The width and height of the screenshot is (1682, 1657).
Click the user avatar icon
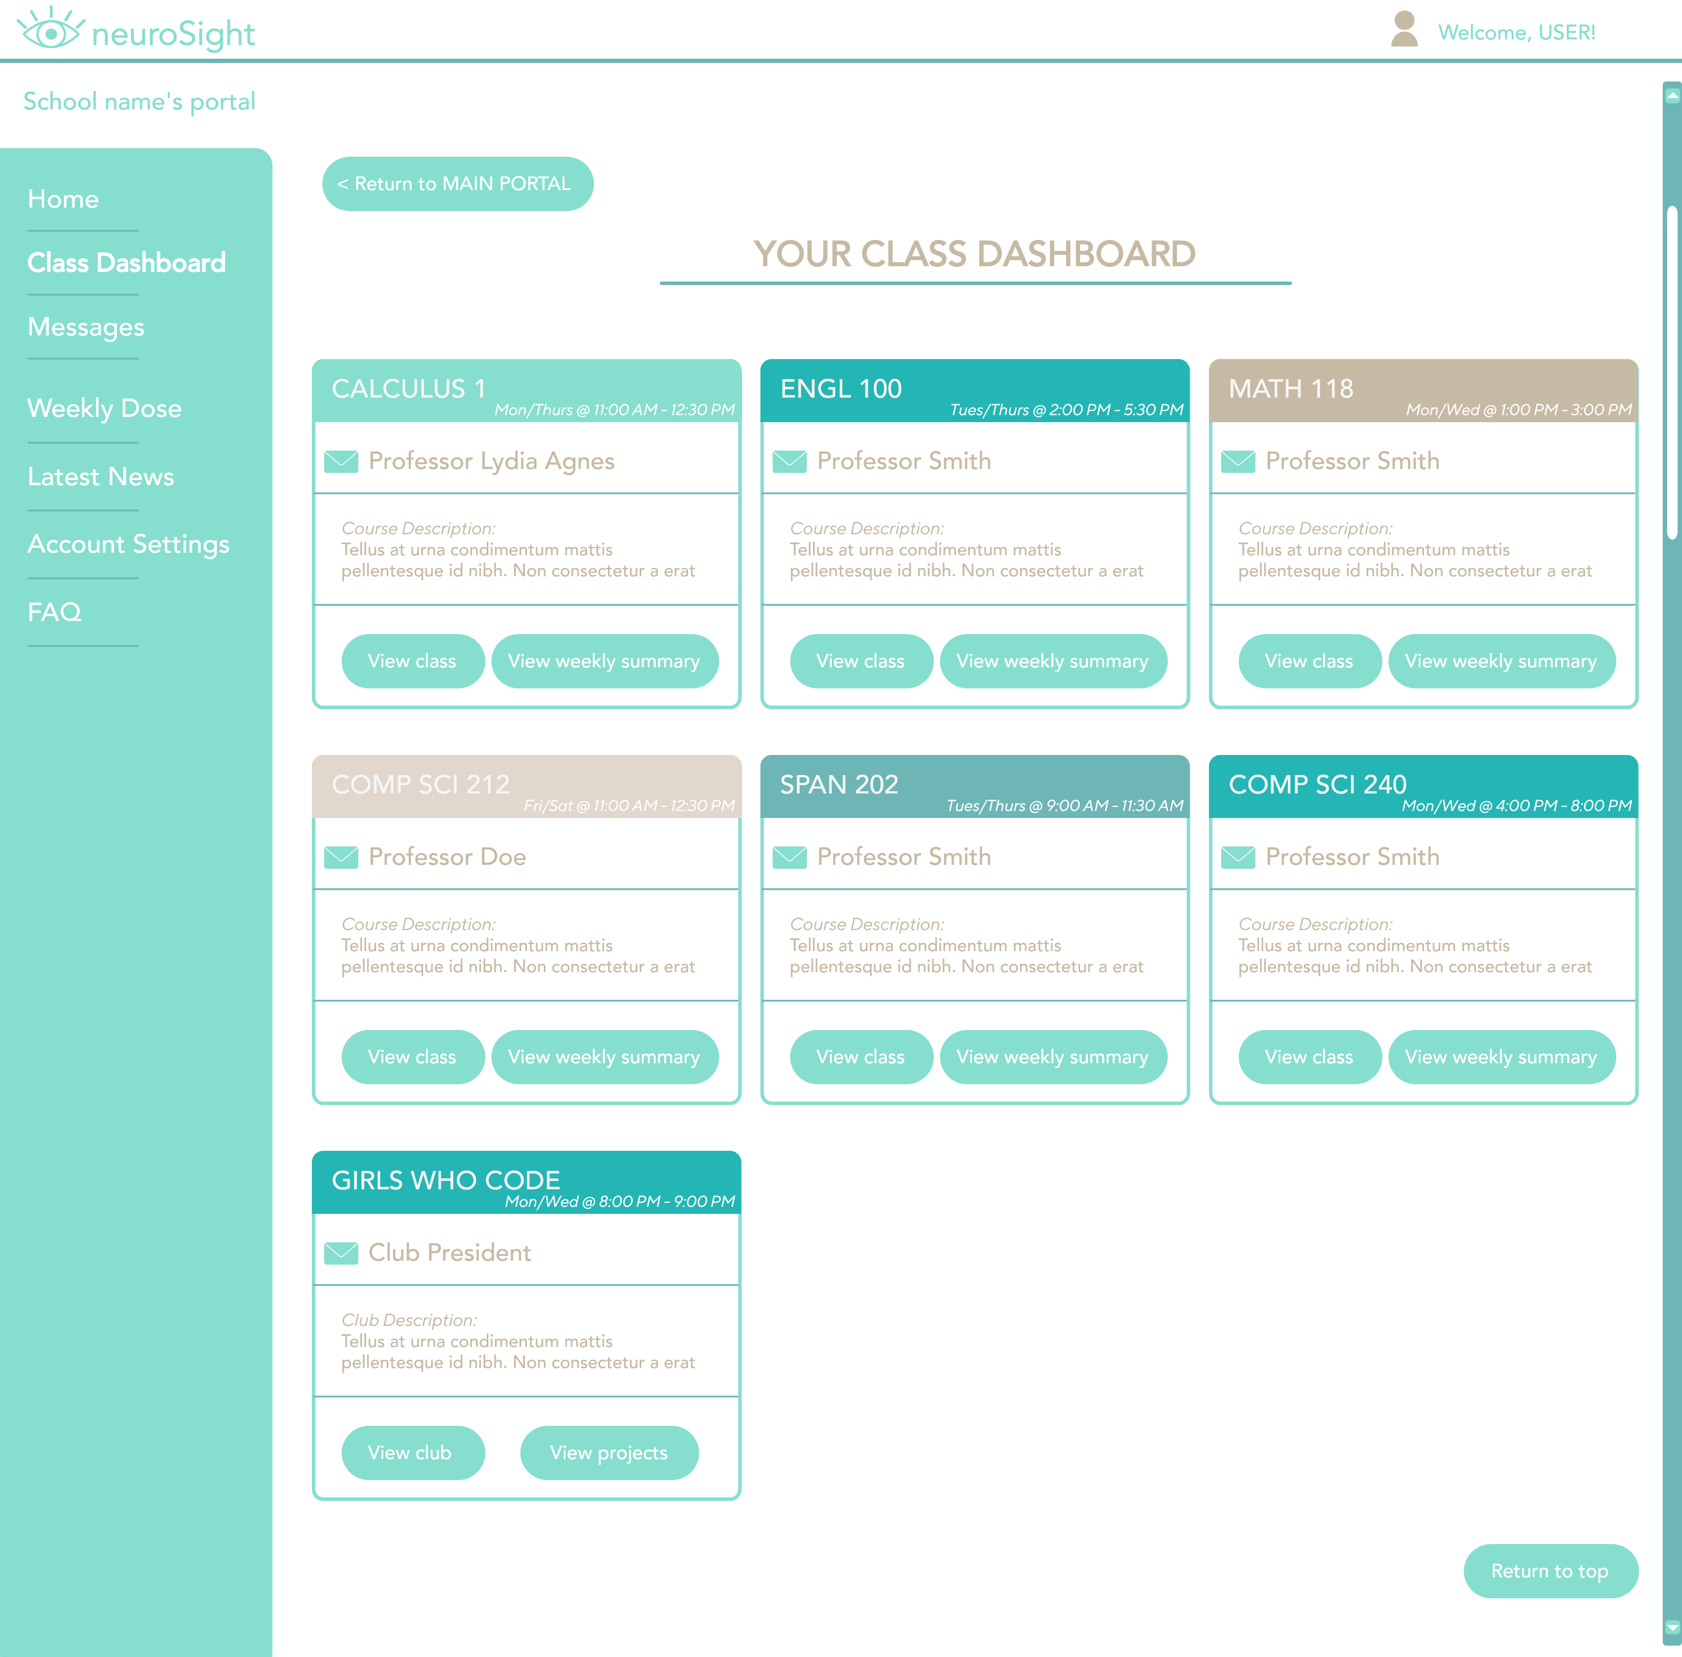click(1403, 30)
